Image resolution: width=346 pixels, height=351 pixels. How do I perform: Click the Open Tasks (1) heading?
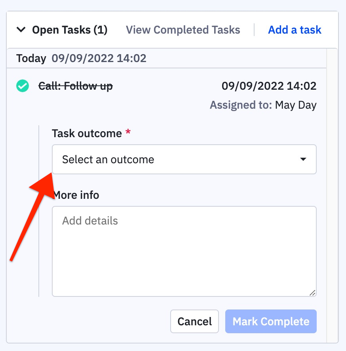point(70,30)
